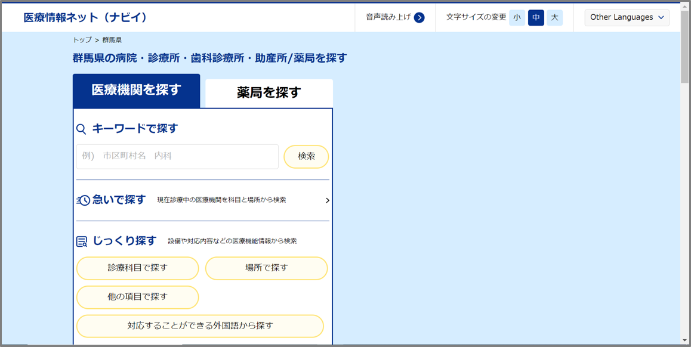Open 場所で探す

click(267, 268)
